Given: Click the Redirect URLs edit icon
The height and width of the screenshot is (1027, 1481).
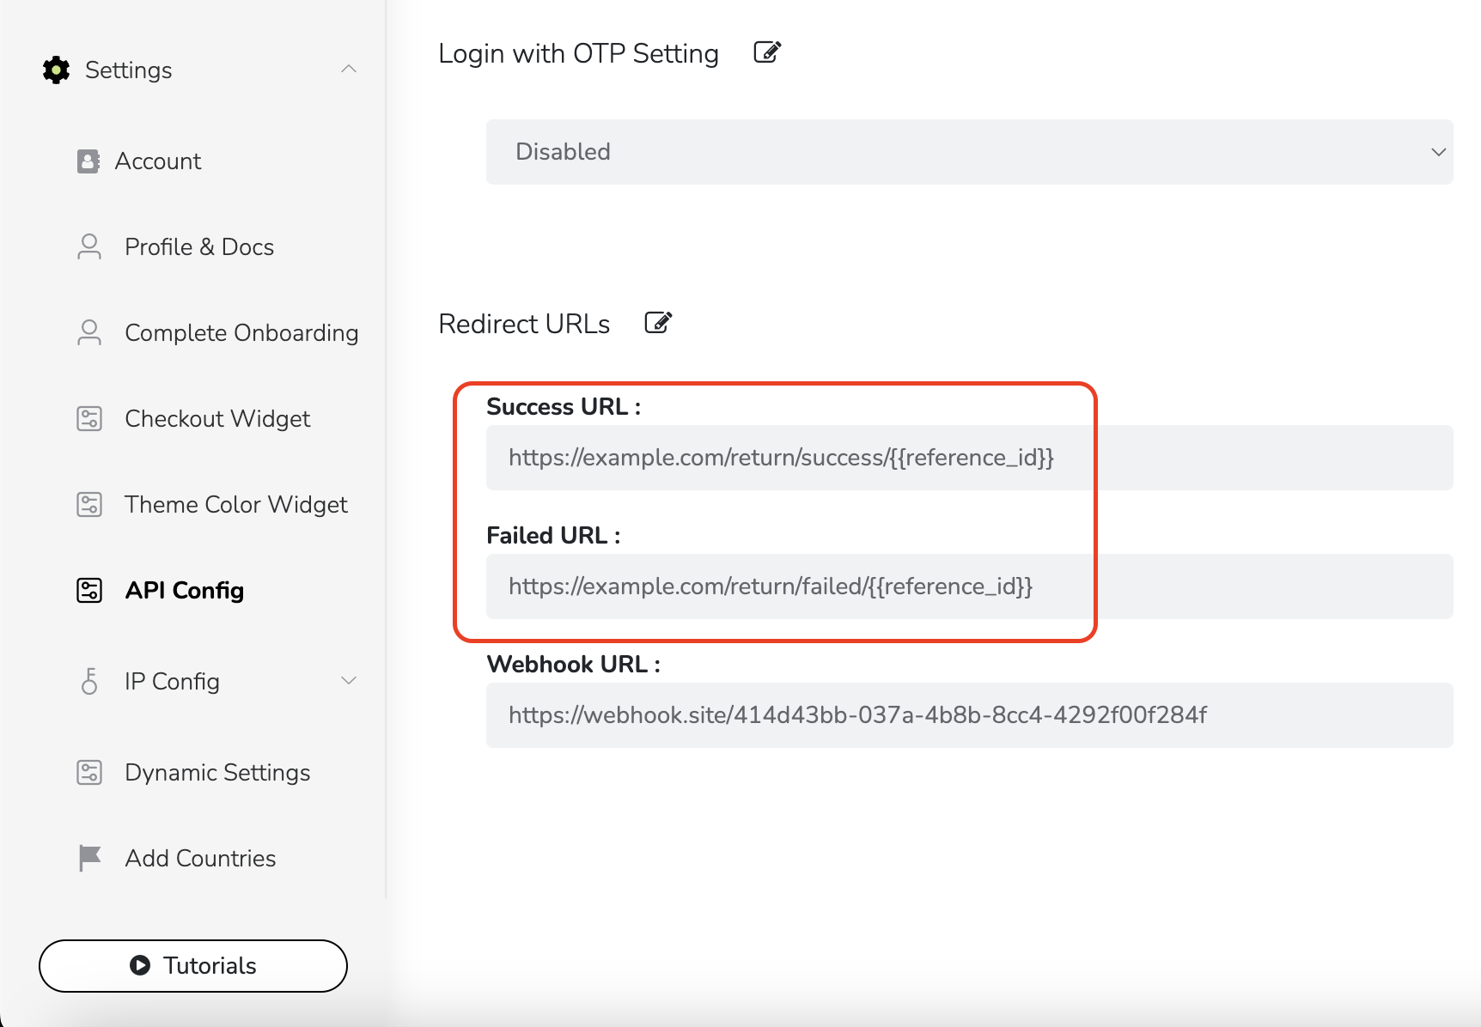Looking at the screenshot, I should coord(658,324).
